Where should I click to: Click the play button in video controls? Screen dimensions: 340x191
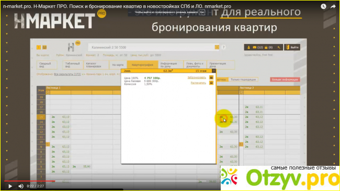pos(10,186)
